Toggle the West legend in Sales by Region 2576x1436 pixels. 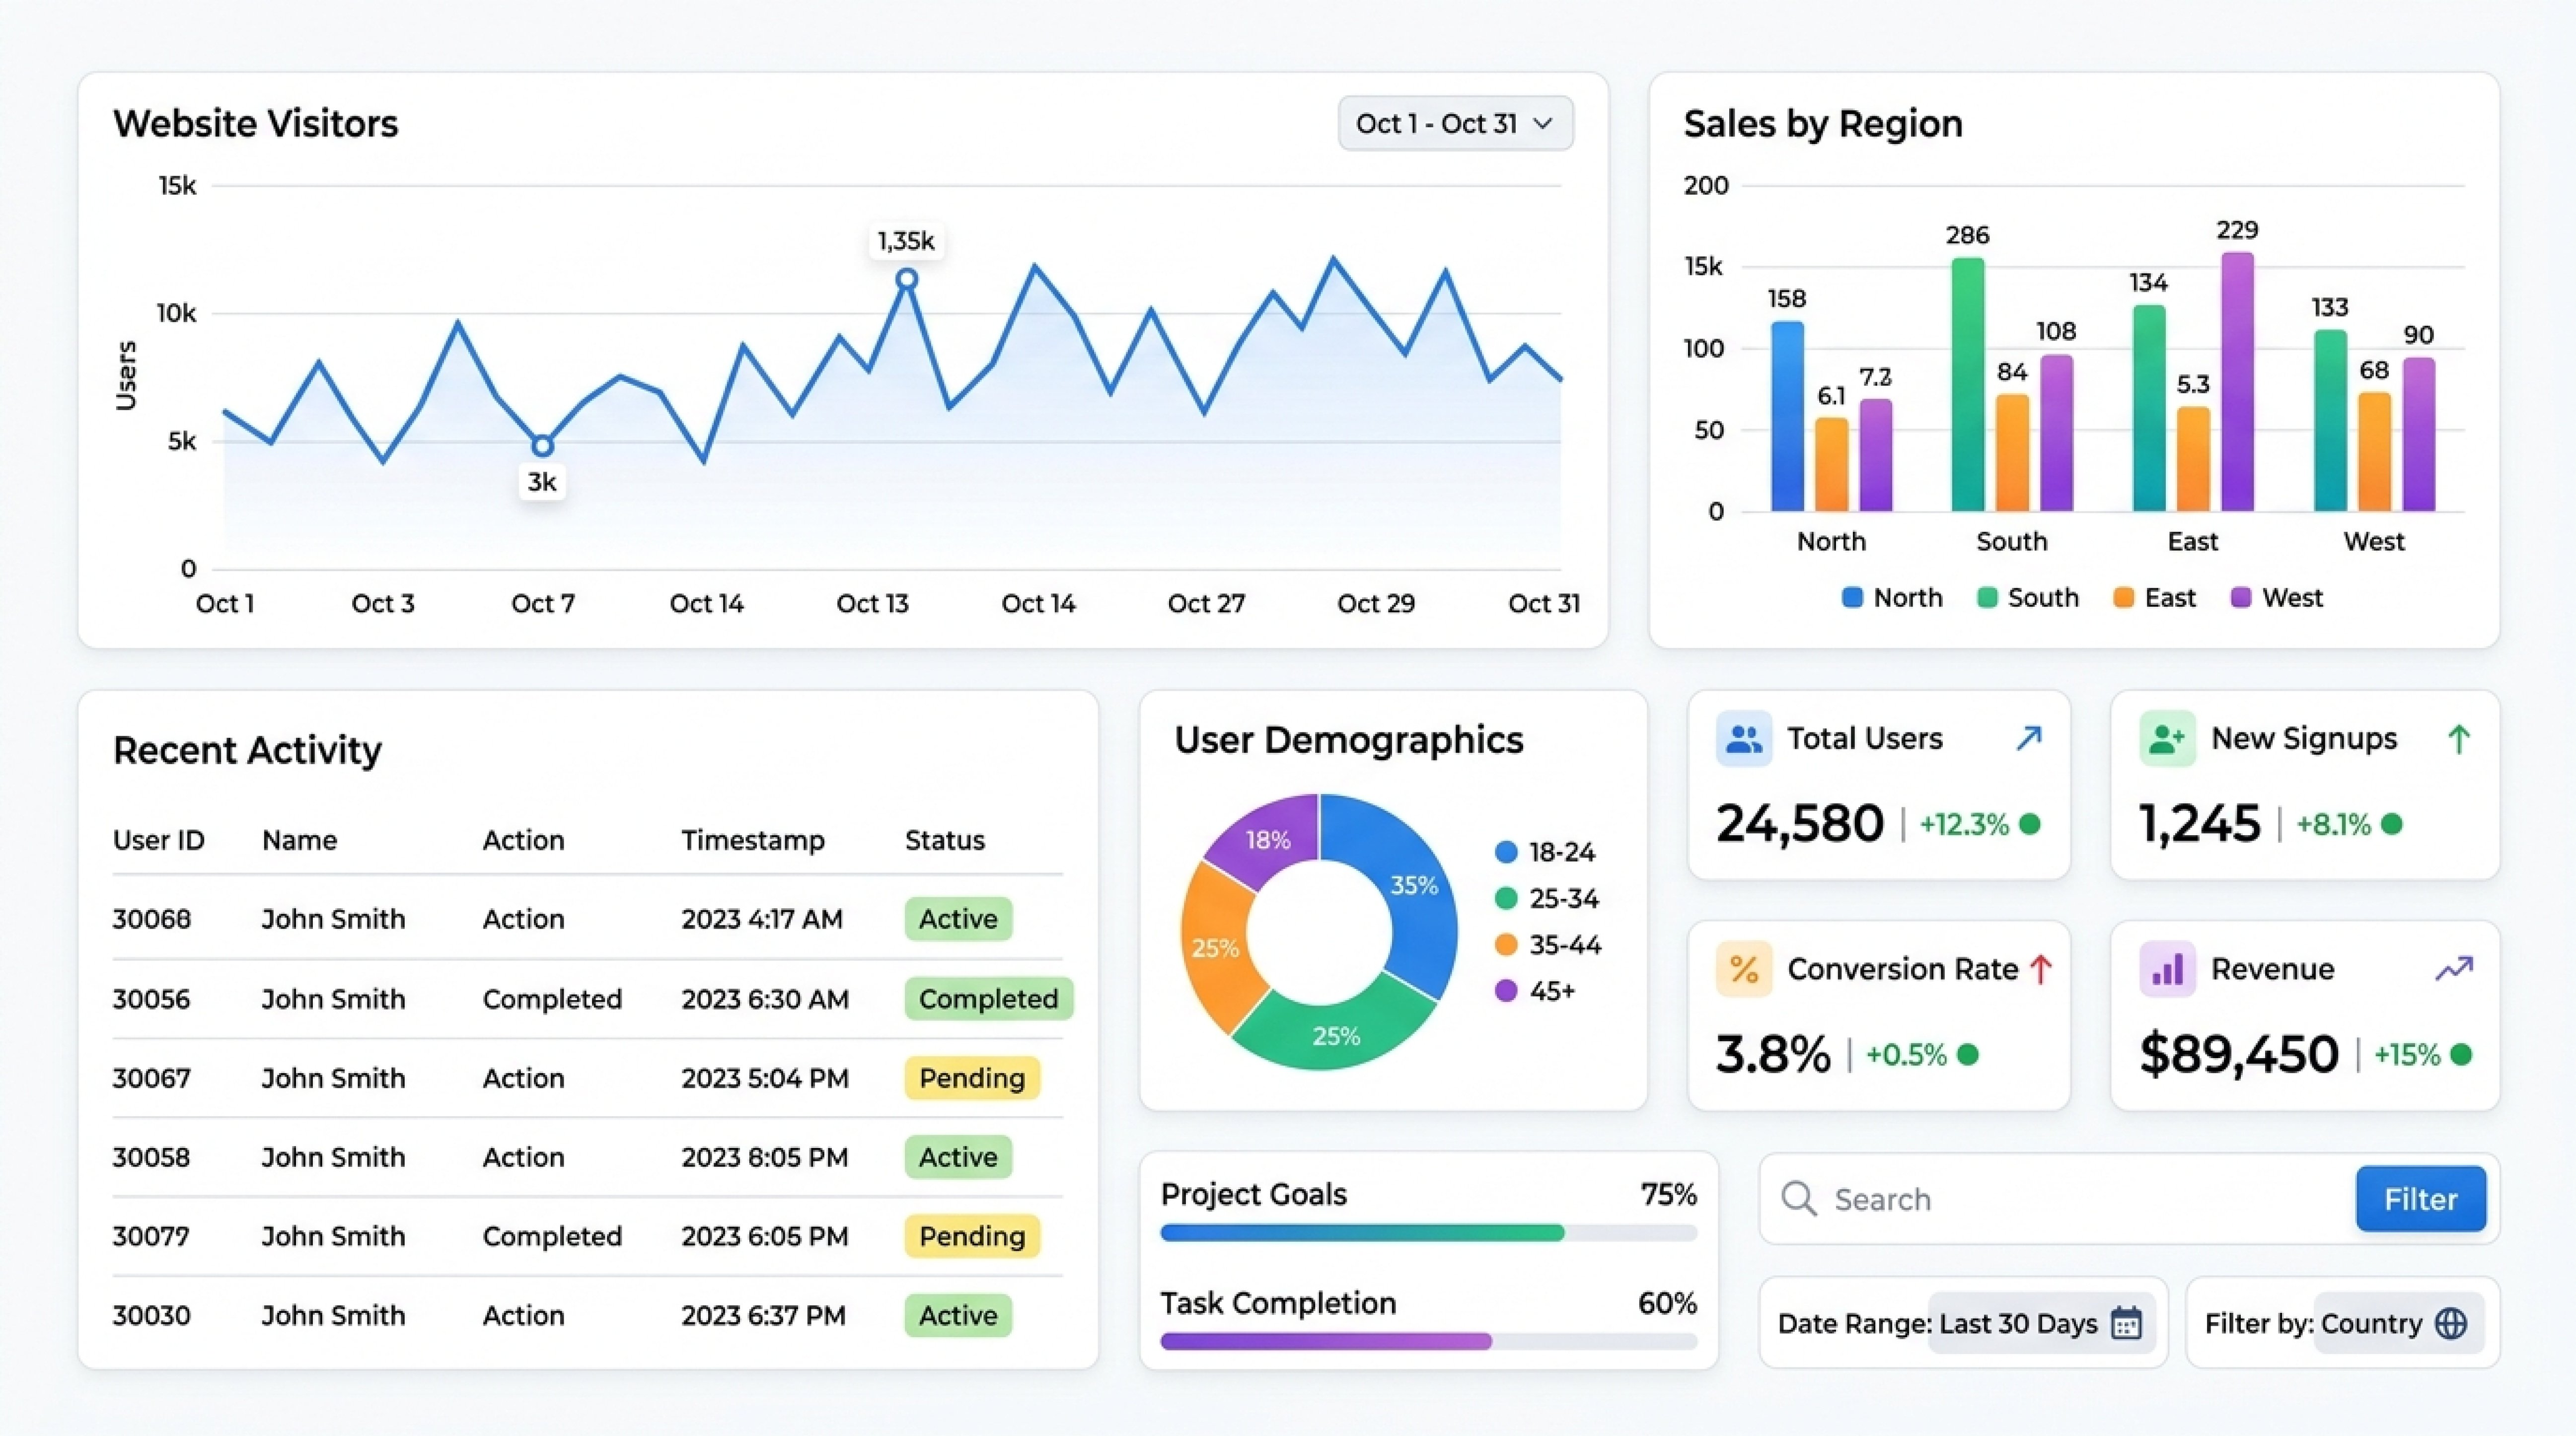click(x=2277, y=597)
